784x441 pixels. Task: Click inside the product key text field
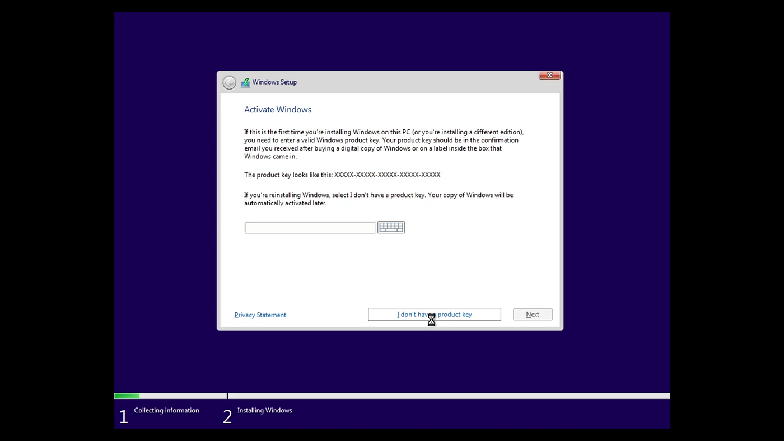coord(310,227)
